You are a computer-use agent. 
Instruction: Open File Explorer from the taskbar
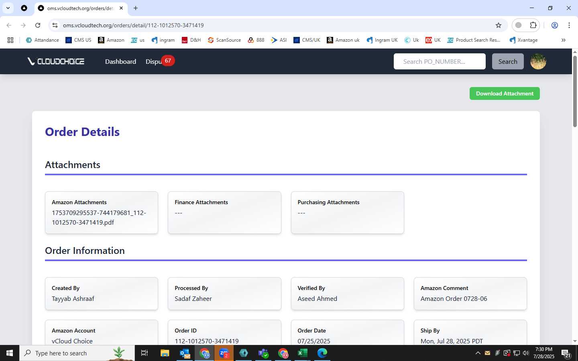pos(165,353)
